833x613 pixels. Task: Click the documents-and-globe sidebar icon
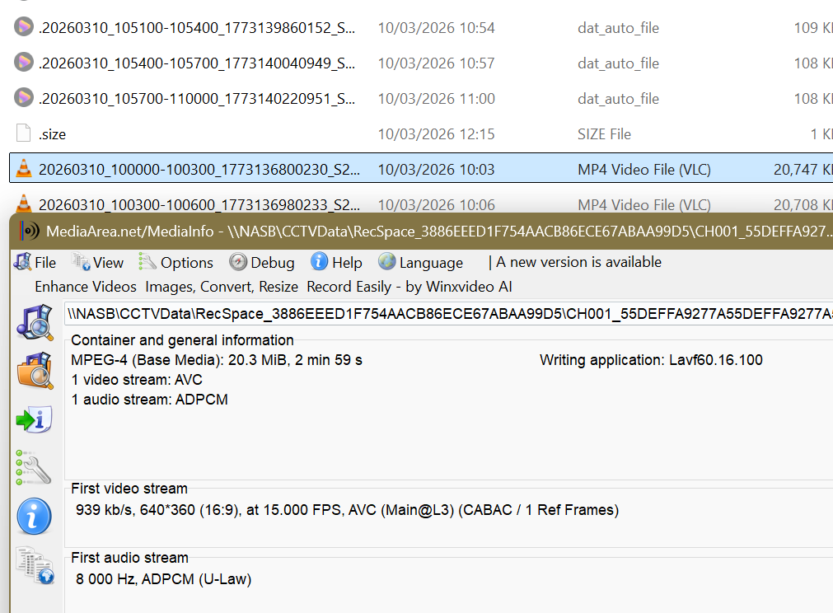pos(34,567)
